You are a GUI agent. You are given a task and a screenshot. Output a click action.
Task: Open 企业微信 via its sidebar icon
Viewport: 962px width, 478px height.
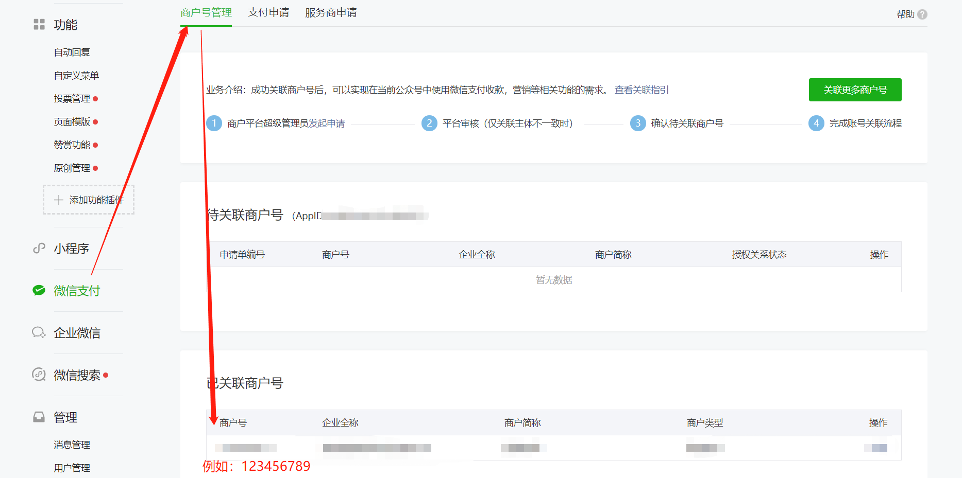click(x=38, y=332)
